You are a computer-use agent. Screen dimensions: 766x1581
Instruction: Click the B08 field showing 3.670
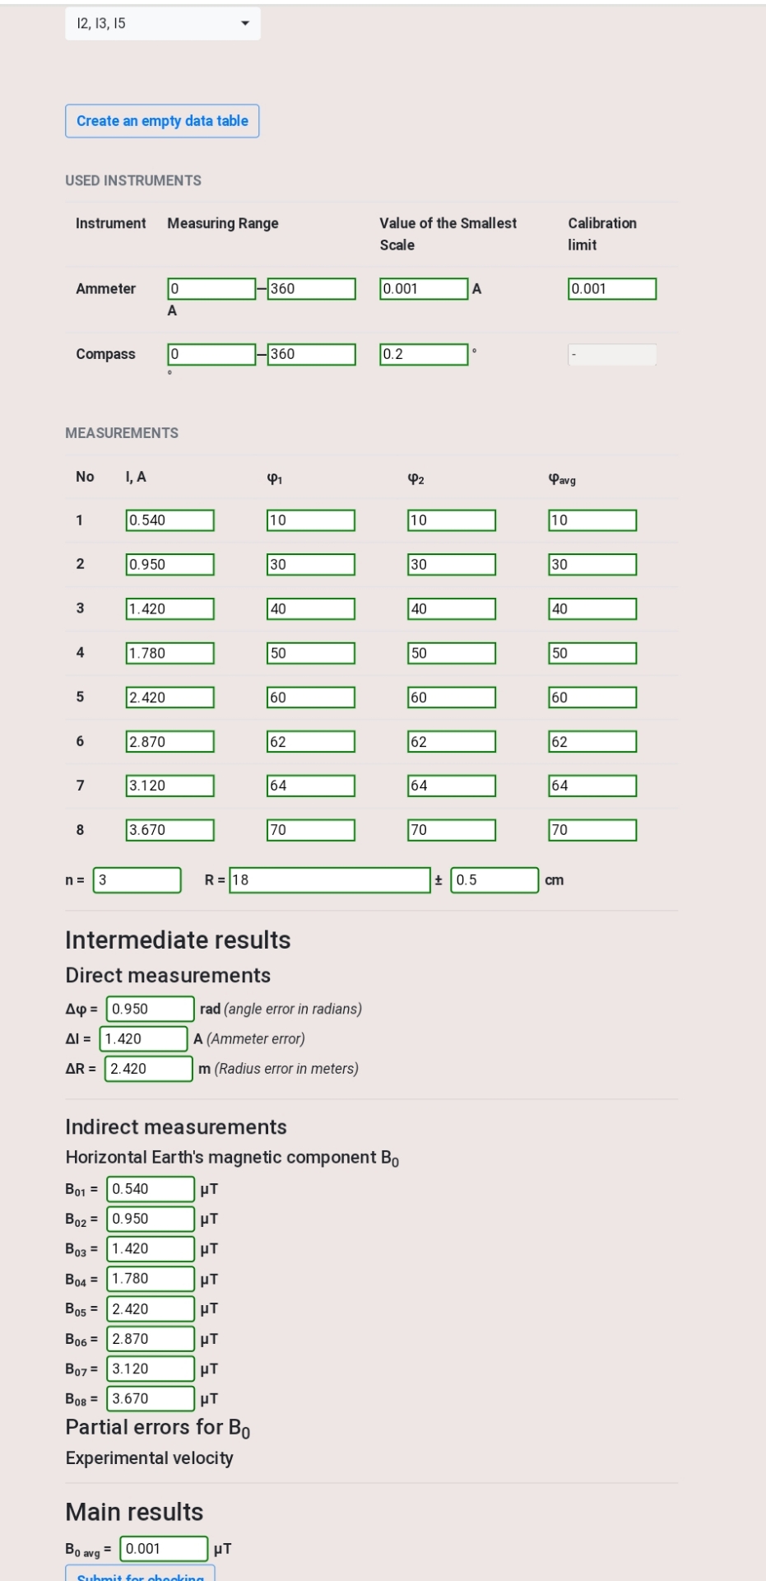point(151,1398)
